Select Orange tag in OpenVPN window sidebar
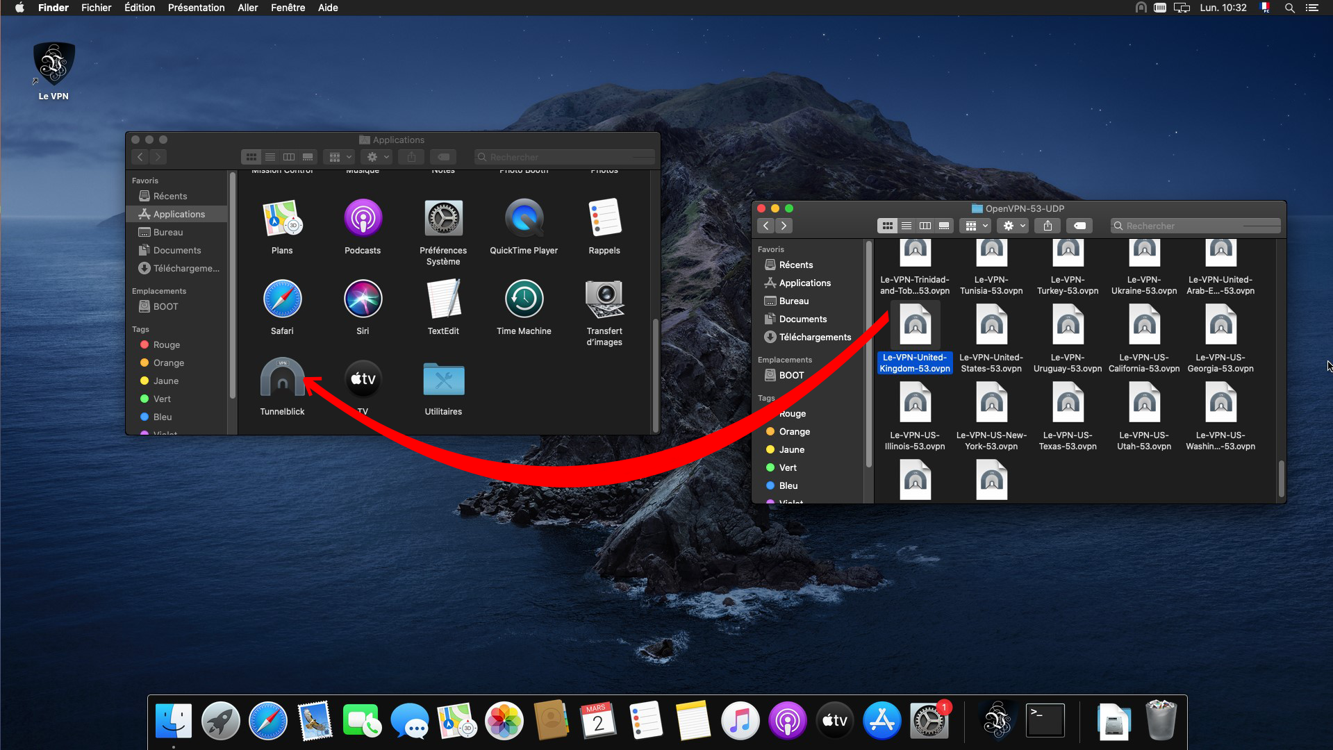This screenshot has width=1333, height=750. click(809, 431)
